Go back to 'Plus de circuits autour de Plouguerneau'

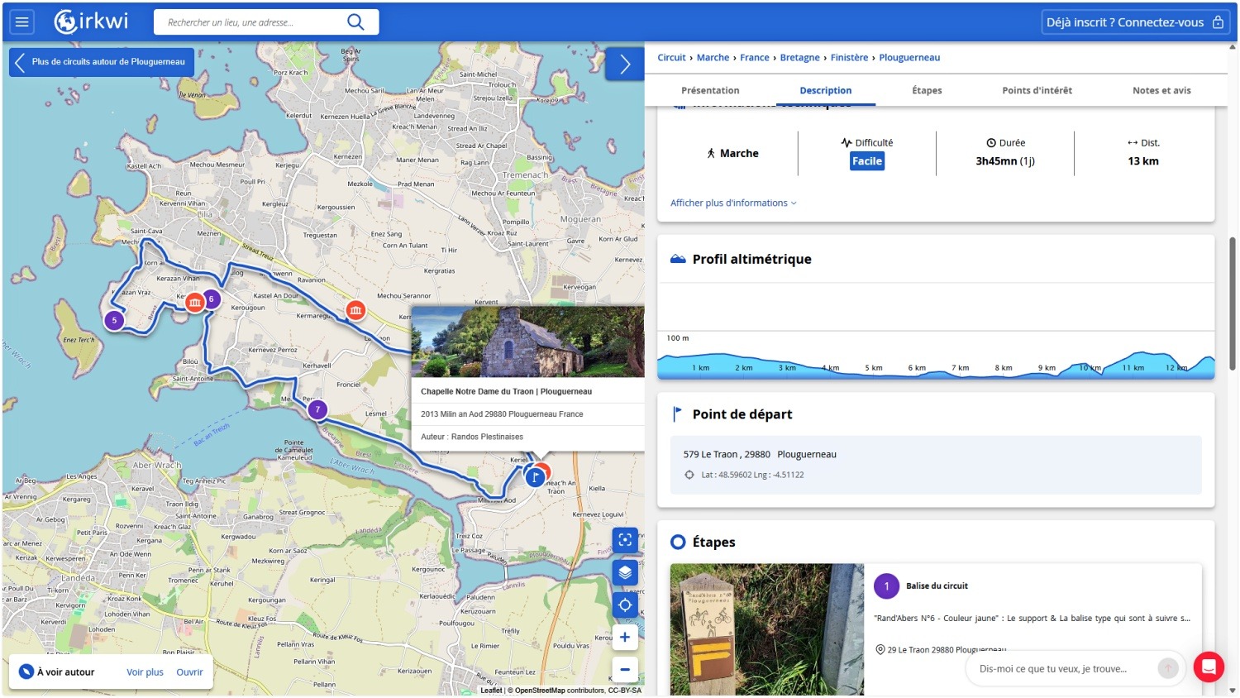click(x=102, y=62)
